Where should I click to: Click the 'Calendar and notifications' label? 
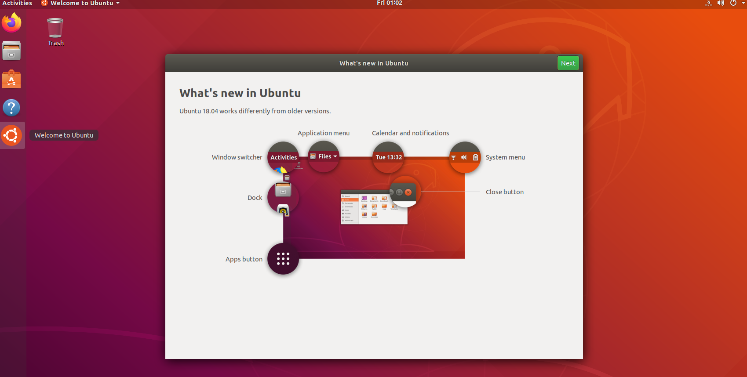pos(411,133)
